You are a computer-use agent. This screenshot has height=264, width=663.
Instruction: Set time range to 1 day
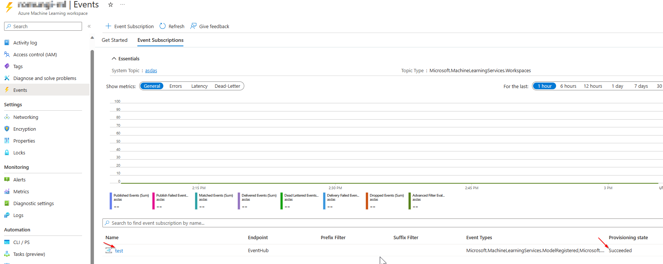click(x=617, y=86)
